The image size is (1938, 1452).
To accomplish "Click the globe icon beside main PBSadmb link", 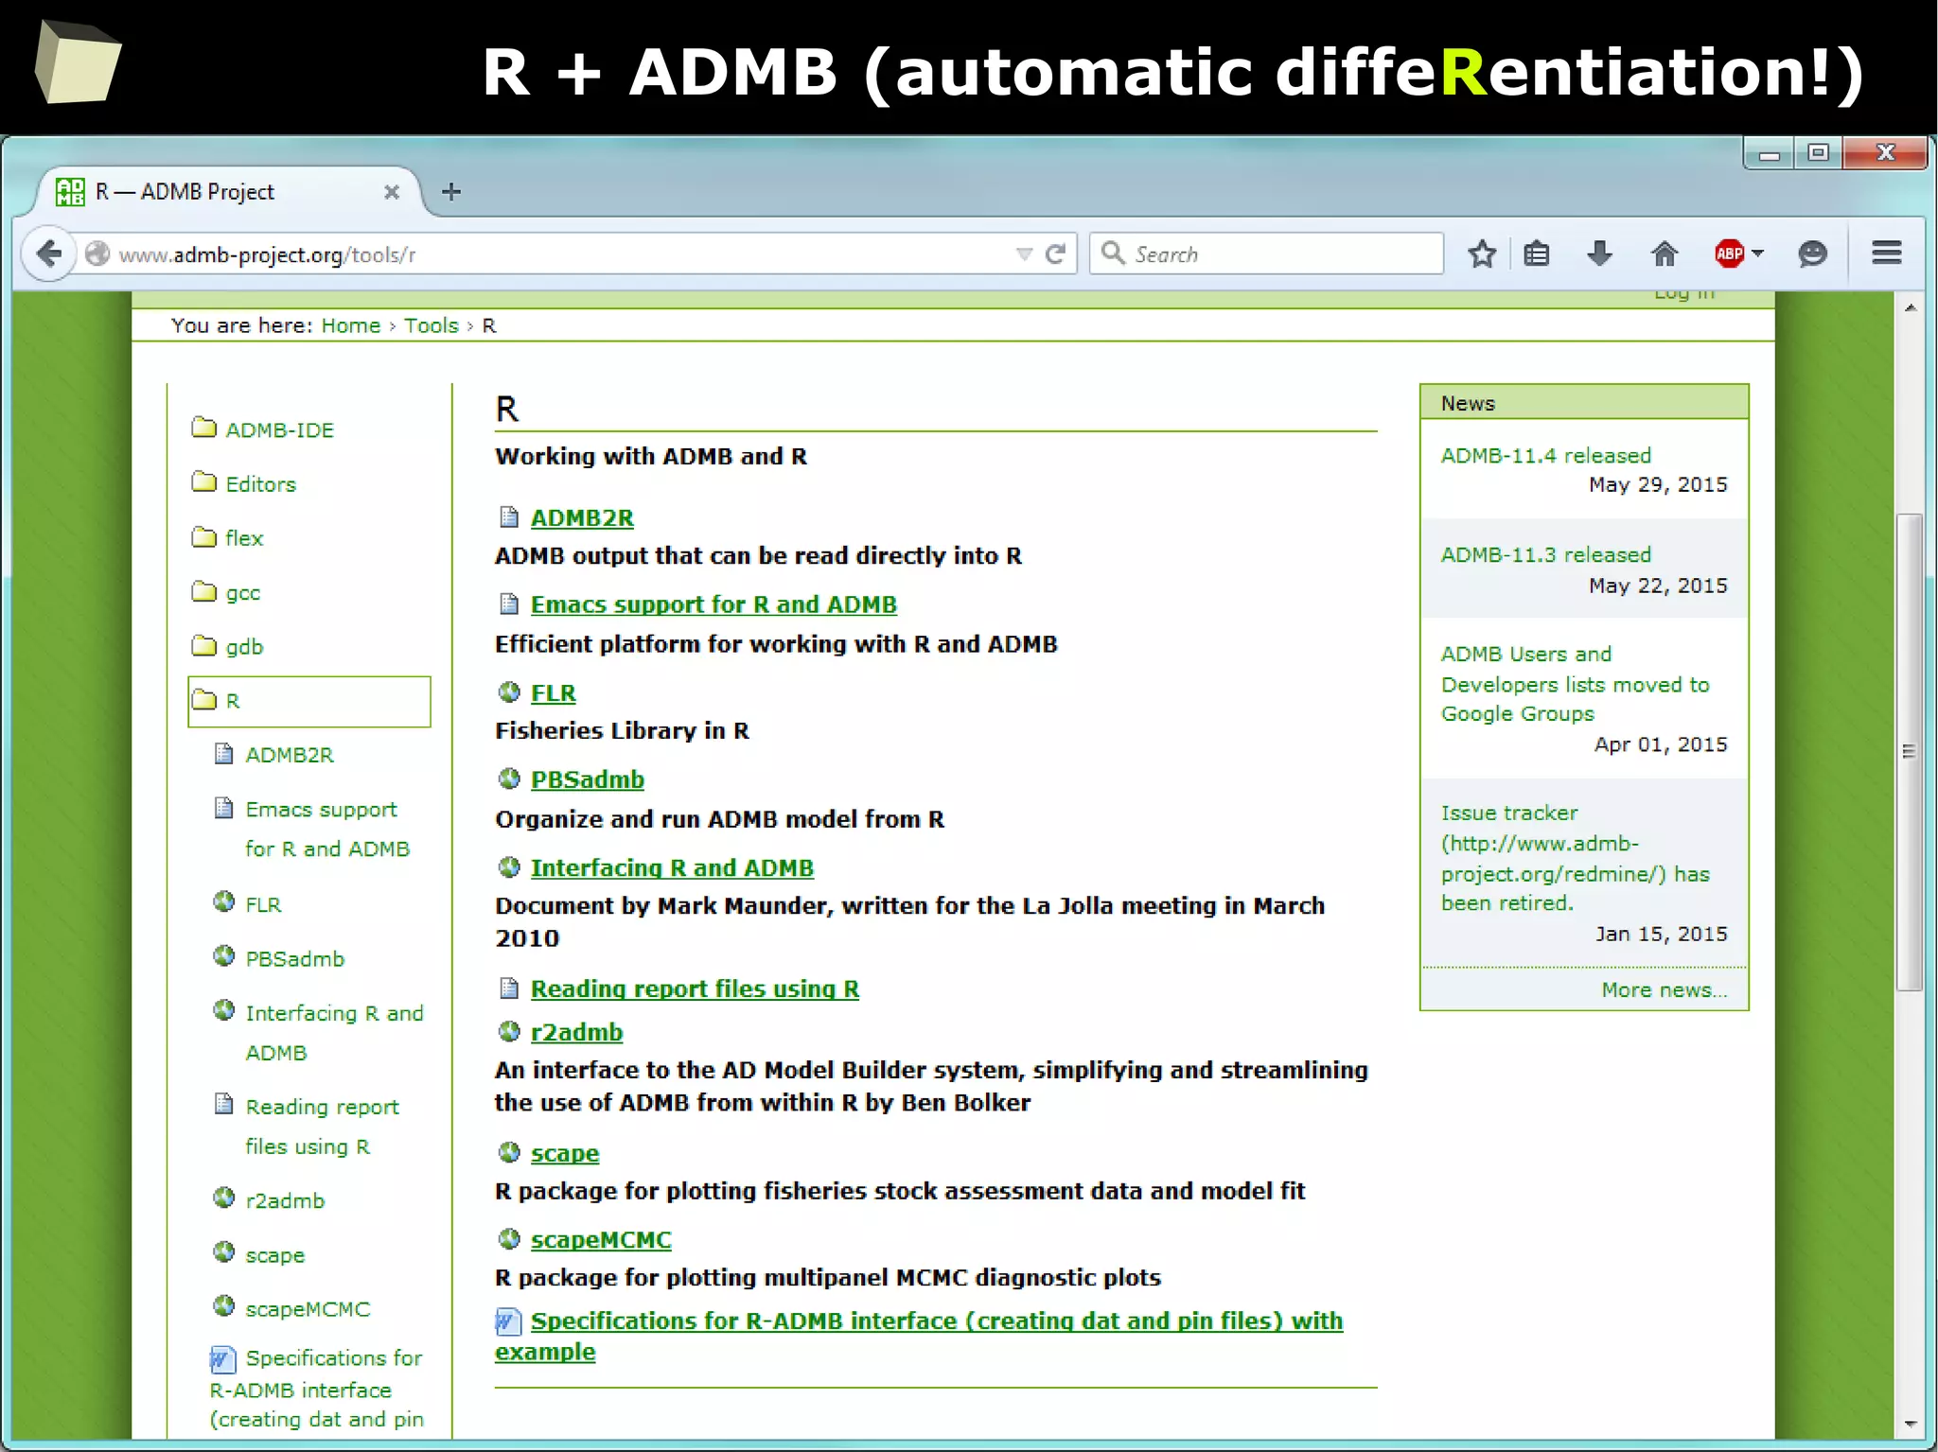I will tap(509, 778).
